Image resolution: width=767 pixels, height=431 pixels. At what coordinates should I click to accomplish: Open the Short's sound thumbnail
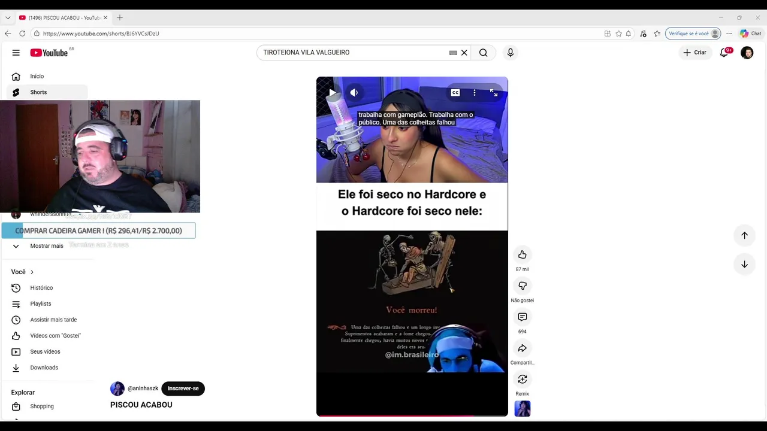tap(523, 409)
